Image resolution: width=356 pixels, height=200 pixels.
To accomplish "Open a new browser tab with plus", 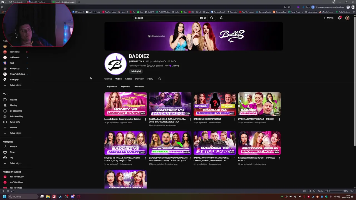I will tap(79, 2).
